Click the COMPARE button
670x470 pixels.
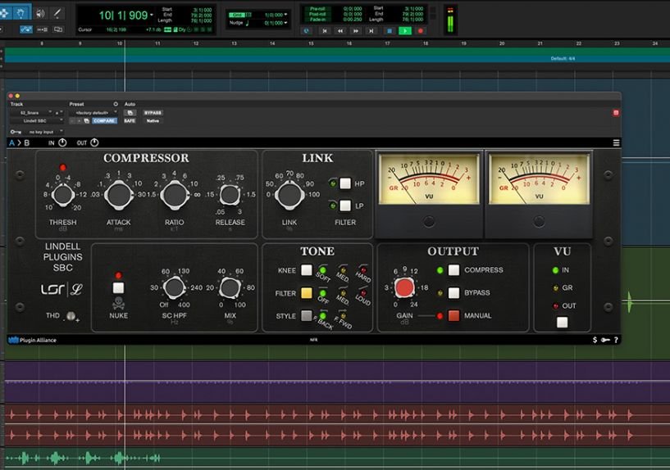click(x=104, y=120)
